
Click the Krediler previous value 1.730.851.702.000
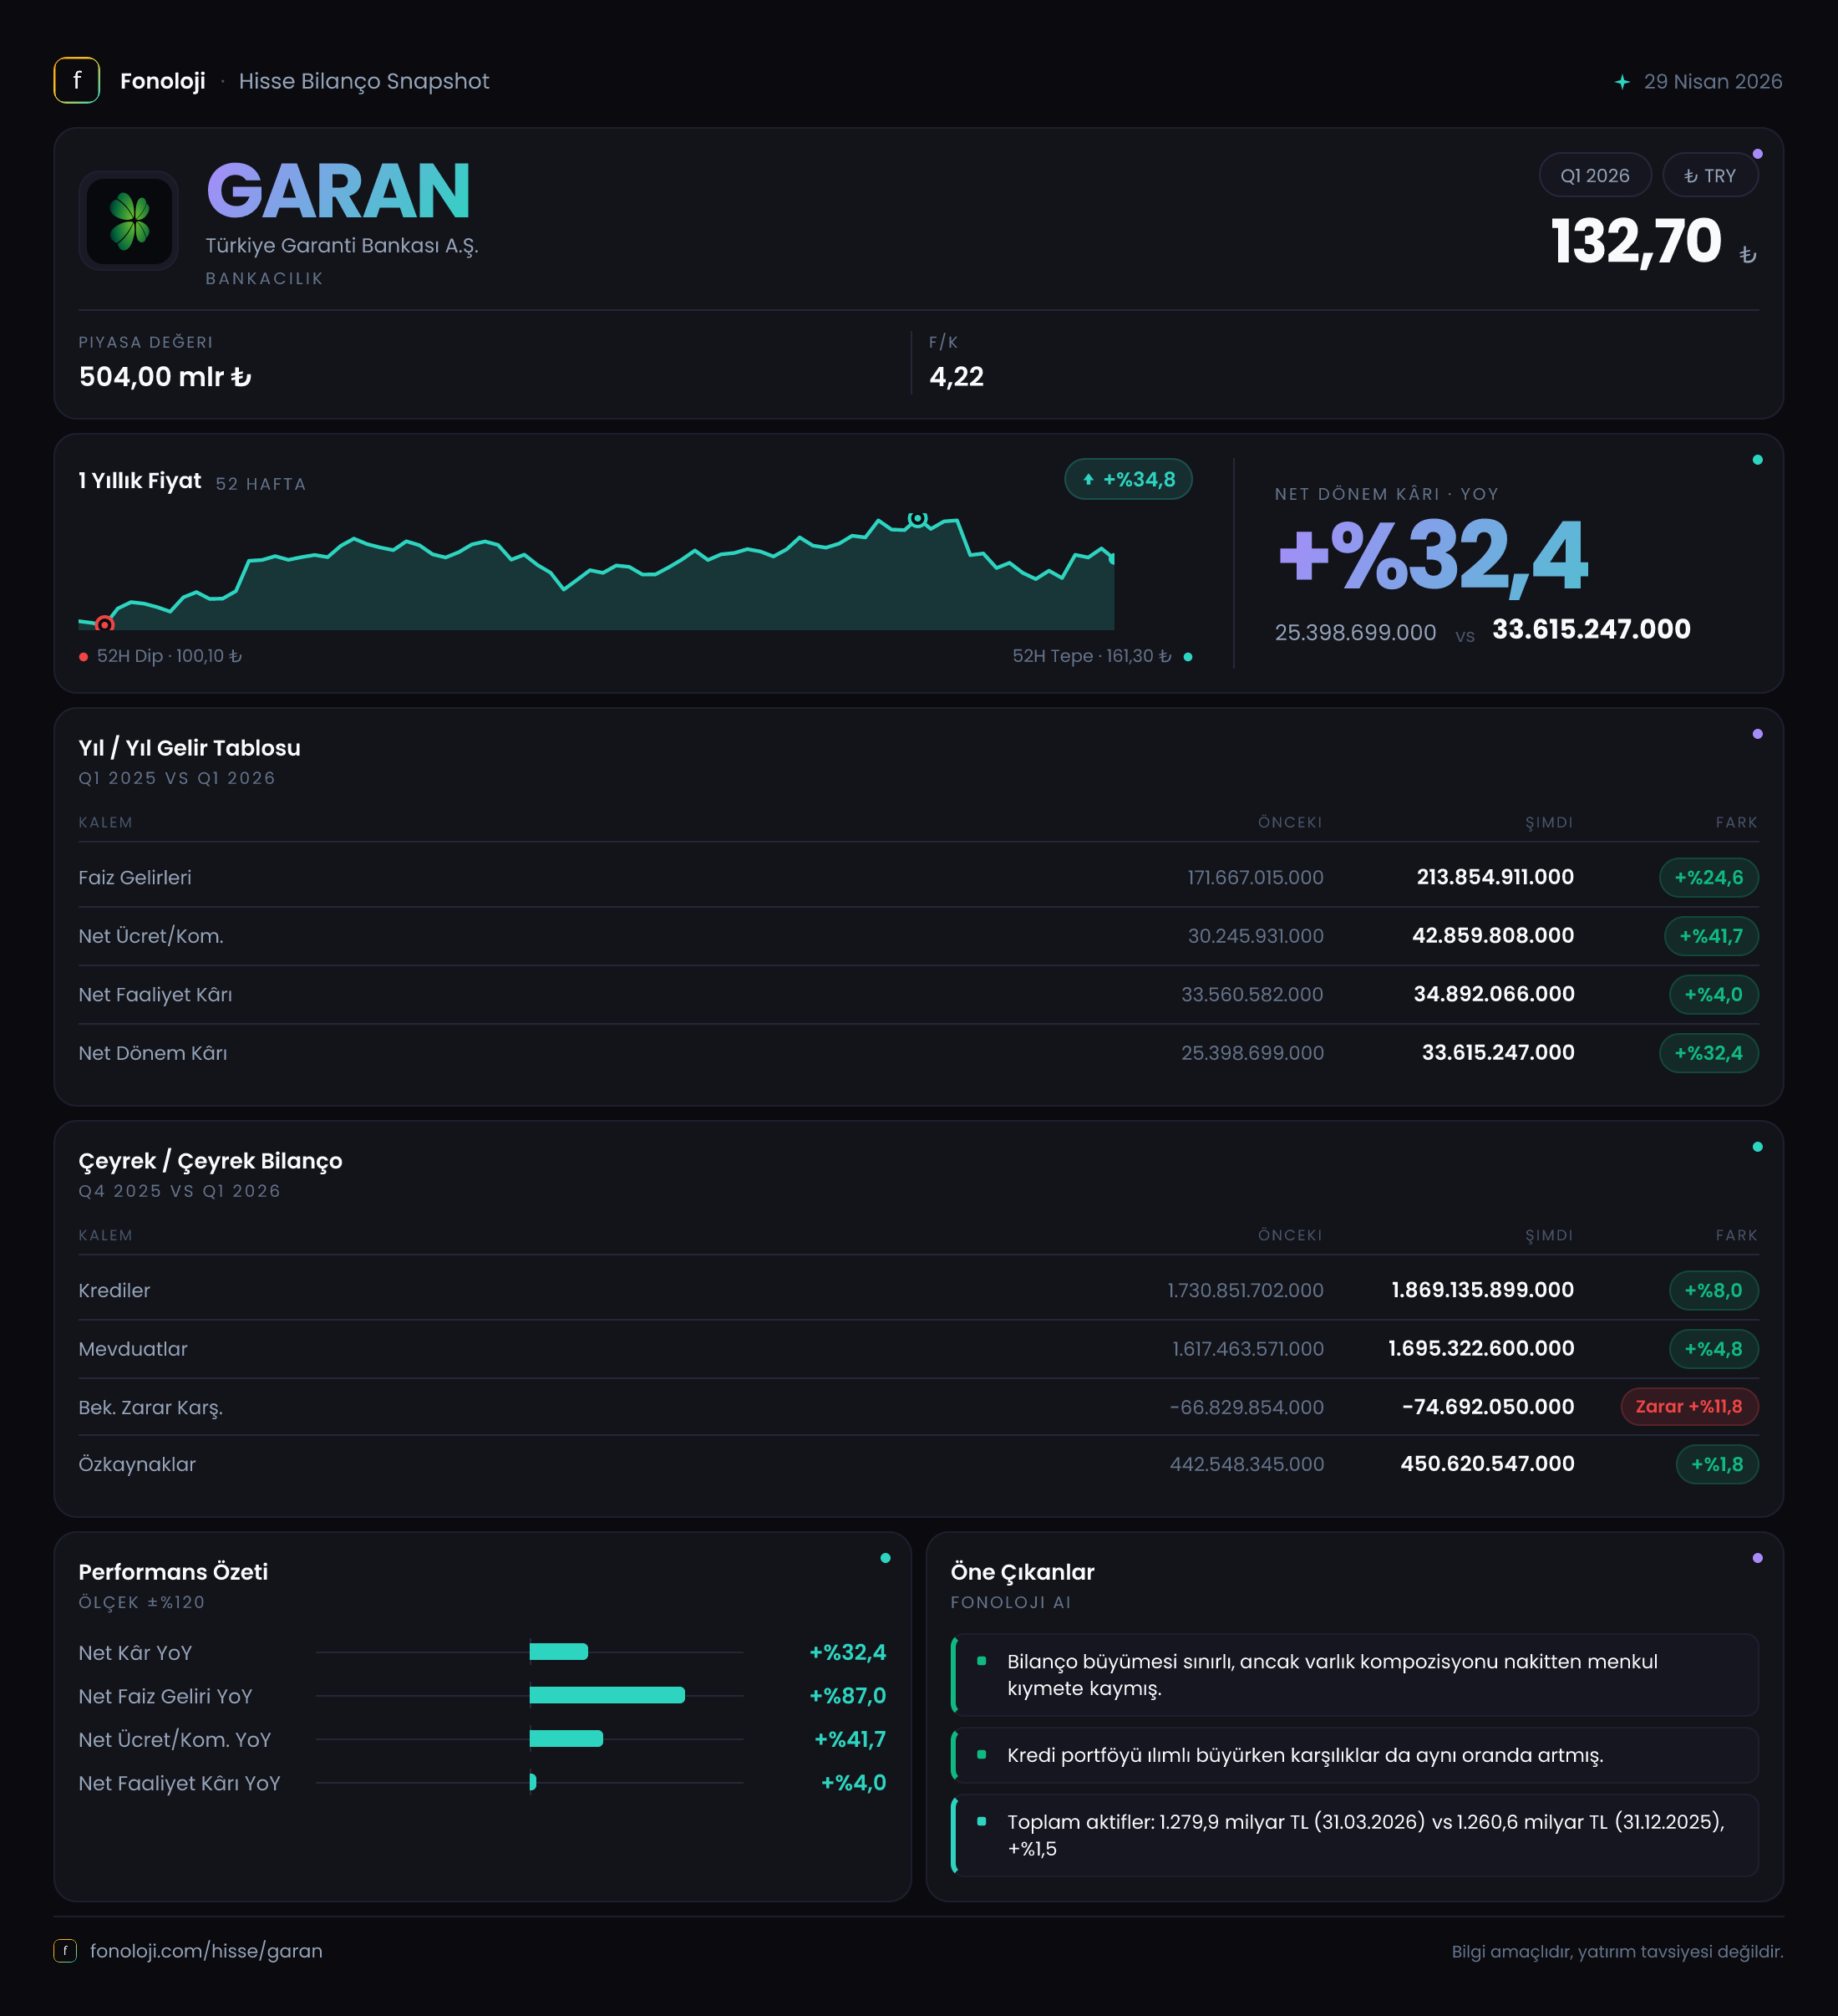tap(1246, 1291)
